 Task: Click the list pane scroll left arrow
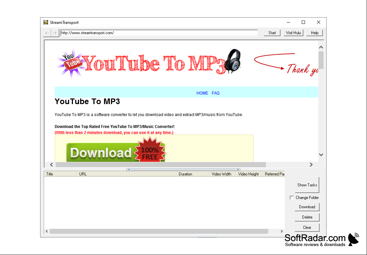(47, 231)
